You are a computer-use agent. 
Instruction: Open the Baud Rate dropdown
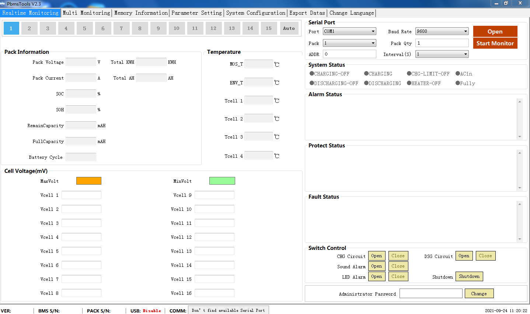tap(466, 31)
